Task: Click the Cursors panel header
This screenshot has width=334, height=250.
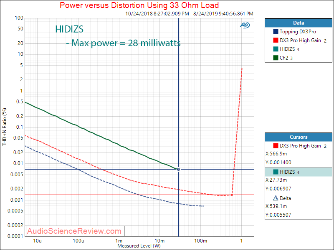Action: pyautogui.click(x=298, y=137)
